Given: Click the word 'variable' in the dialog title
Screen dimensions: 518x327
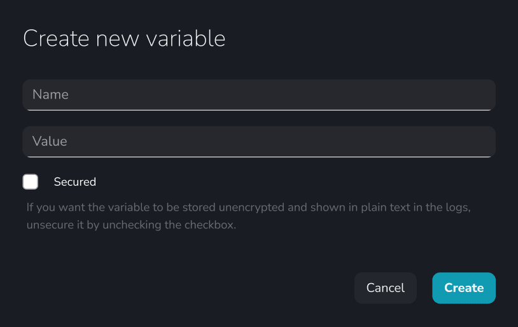Looking at the screenshot, I should (186, 39).
